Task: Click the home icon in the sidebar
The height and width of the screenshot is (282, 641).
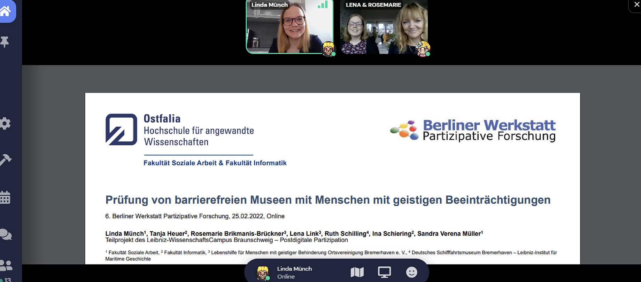Action: click(x=6, y=11)
